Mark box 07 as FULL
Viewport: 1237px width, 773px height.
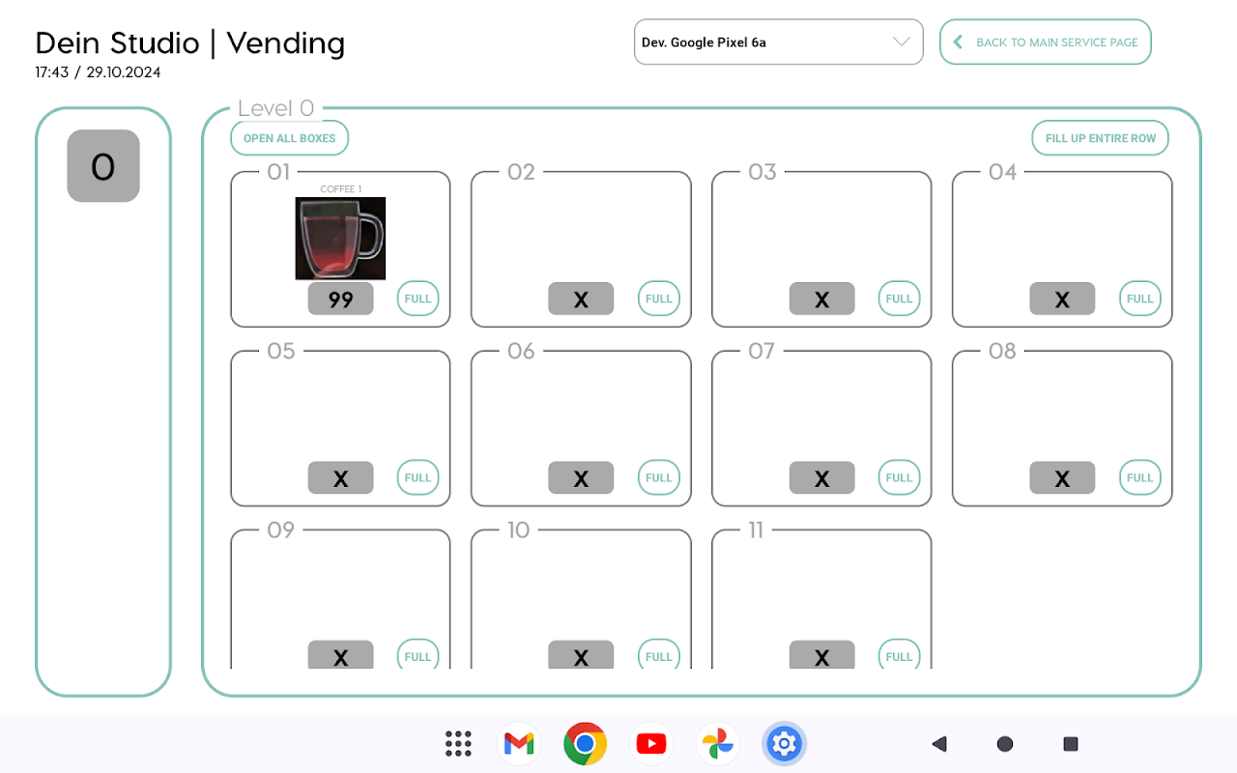[x=900, y=477]
